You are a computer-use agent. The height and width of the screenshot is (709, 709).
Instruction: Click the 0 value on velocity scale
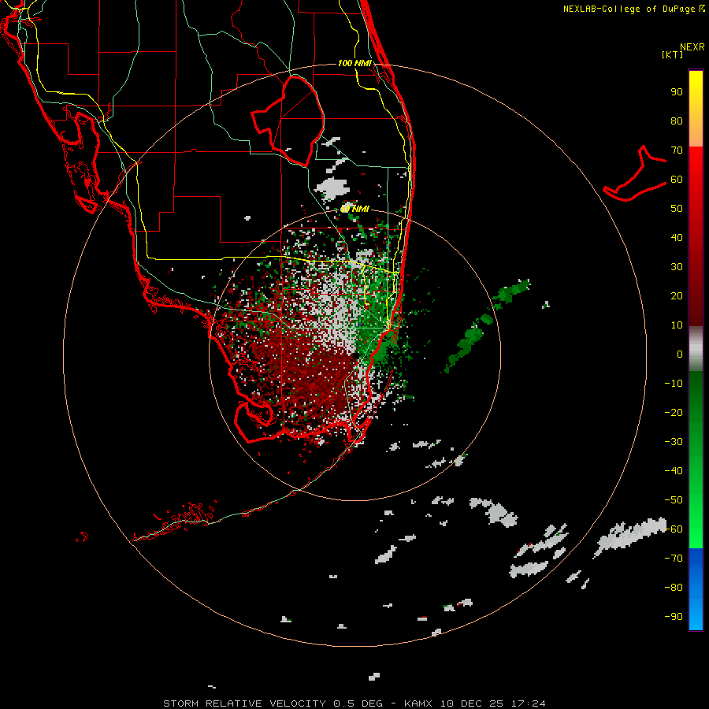click(680, 354)
